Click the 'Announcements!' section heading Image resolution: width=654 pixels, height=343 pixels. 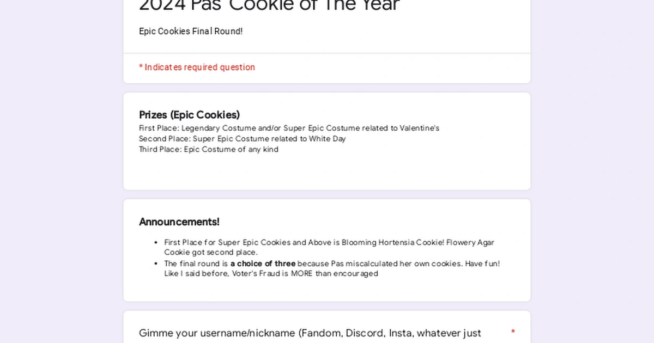click(179, 222)
